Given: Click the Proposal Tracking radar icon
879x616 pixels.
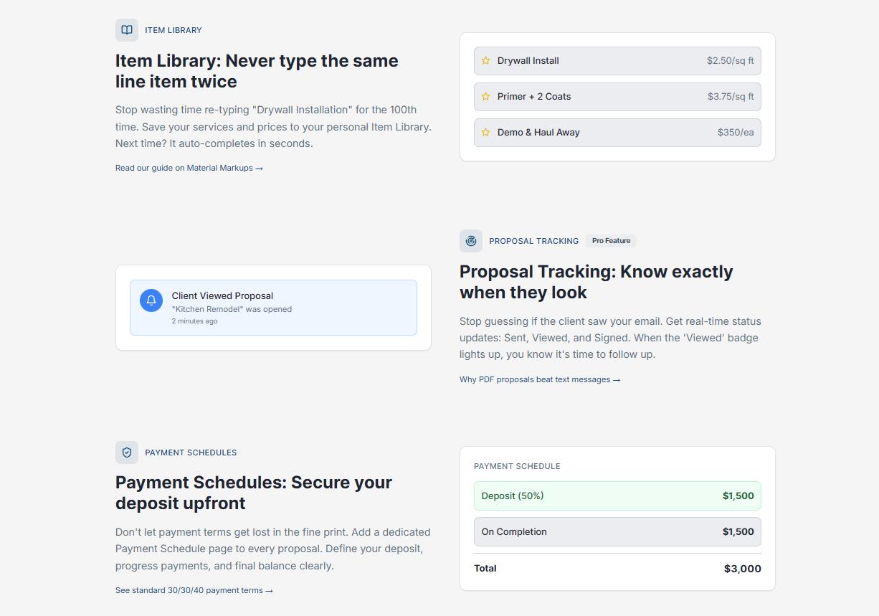Looking at the screenshot, I should click(471, 241).
